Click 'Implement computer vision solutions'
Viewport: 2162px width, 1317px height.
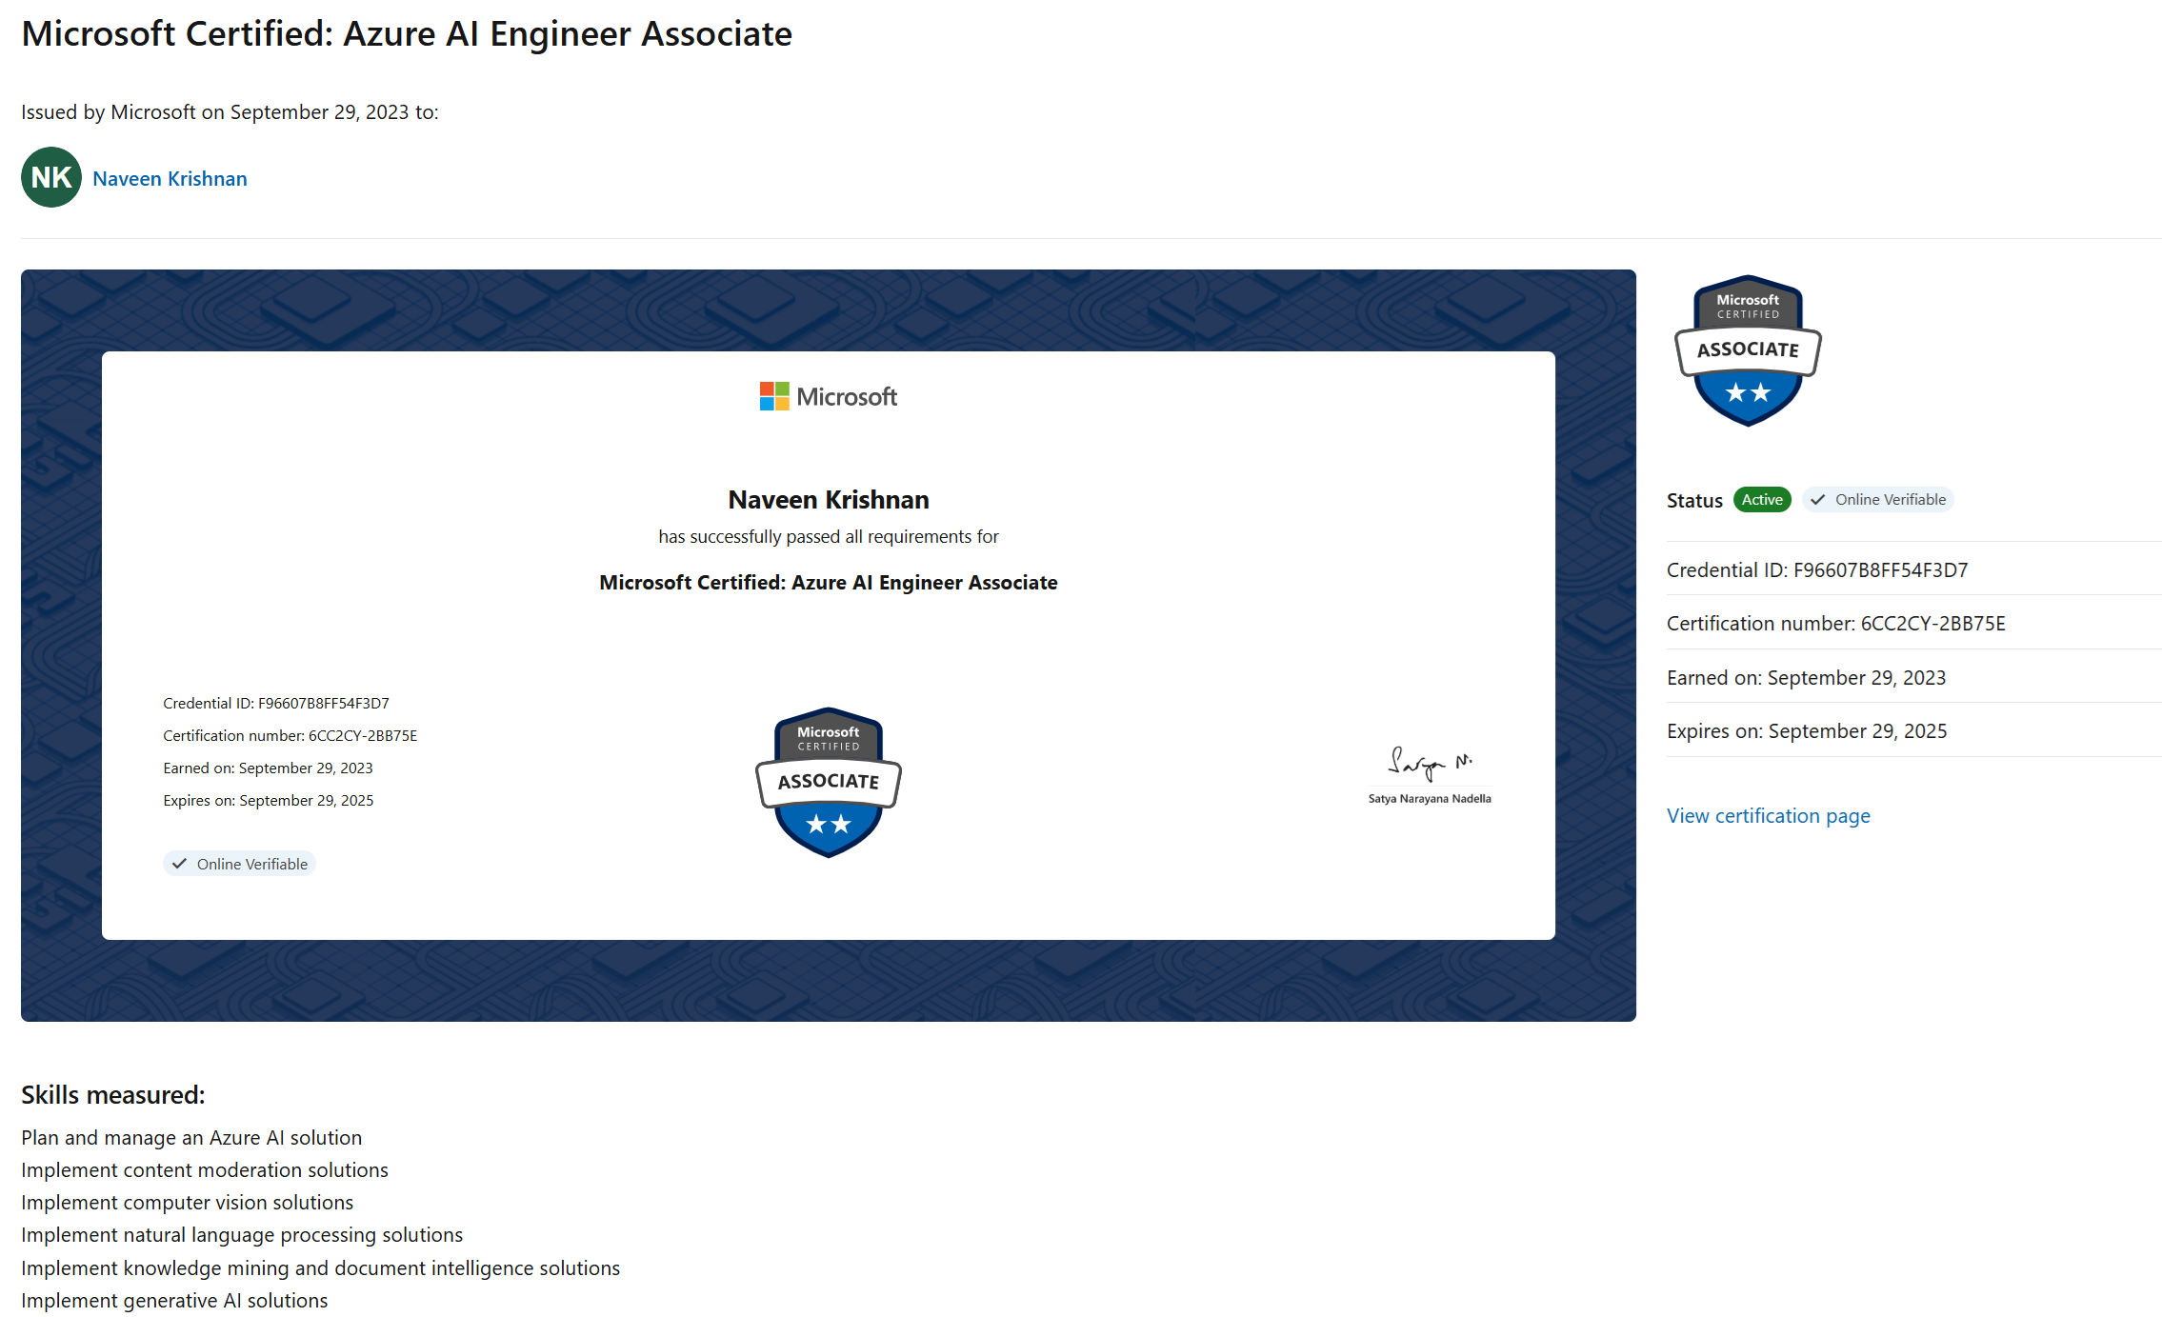coord(188,1203)
